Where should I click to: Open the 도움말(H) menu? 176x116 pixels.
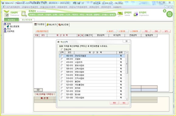[x=117, y=7]
